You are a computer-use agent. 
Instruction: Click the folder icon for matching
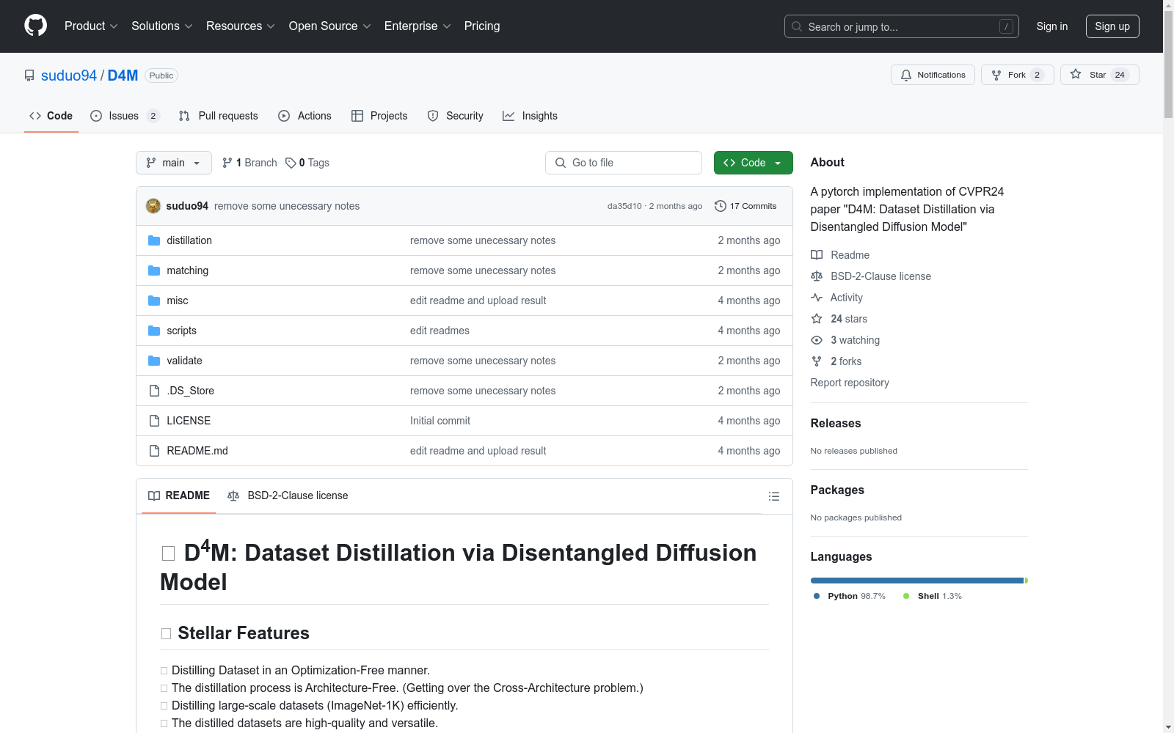click(x=154, y=270)
